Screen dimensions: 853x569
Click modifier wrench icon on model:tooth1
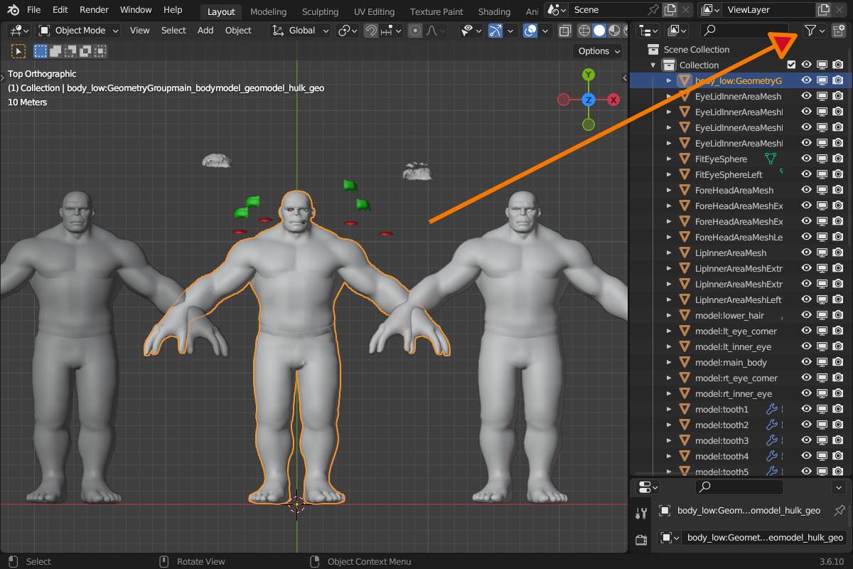click(772, 409)
